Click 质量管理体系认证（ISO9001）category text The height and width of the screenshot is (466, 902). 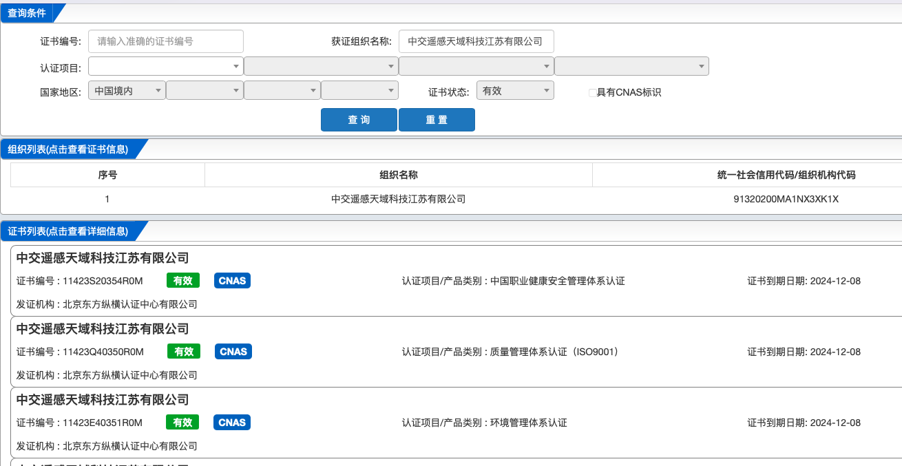pos(554,352)
